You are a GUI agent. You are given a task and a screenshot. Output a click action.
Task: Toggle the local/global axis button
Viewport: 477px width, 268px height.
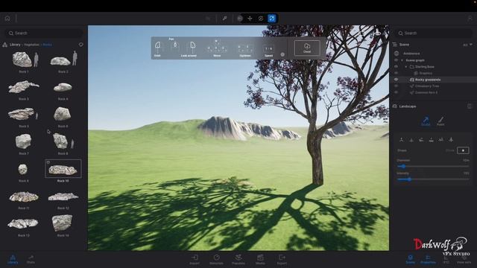click(240, 19)
